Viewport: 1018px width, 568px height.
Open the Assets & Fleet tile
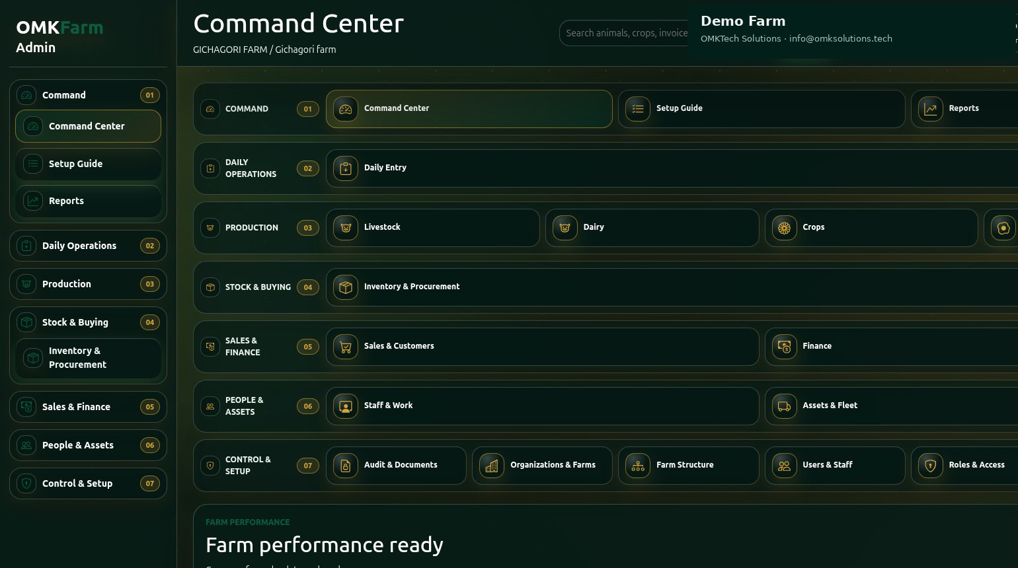point(891,406)
